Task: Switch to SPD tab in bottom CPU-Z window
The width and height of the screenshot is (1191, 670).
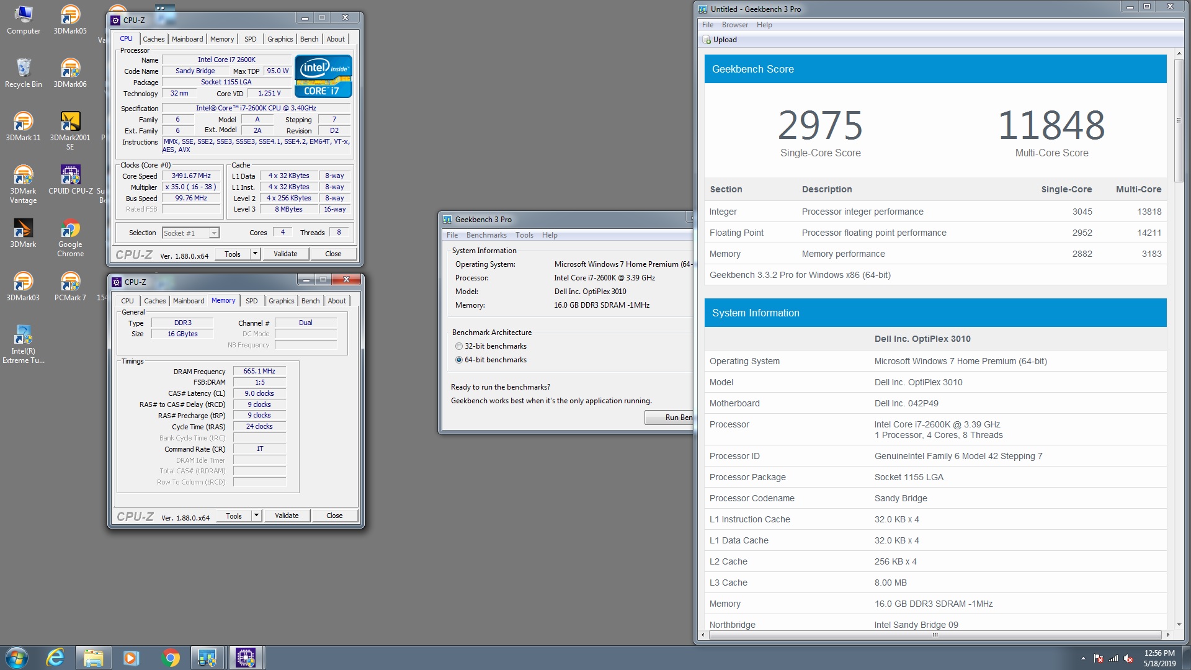Action: click(x=252, y=301)
